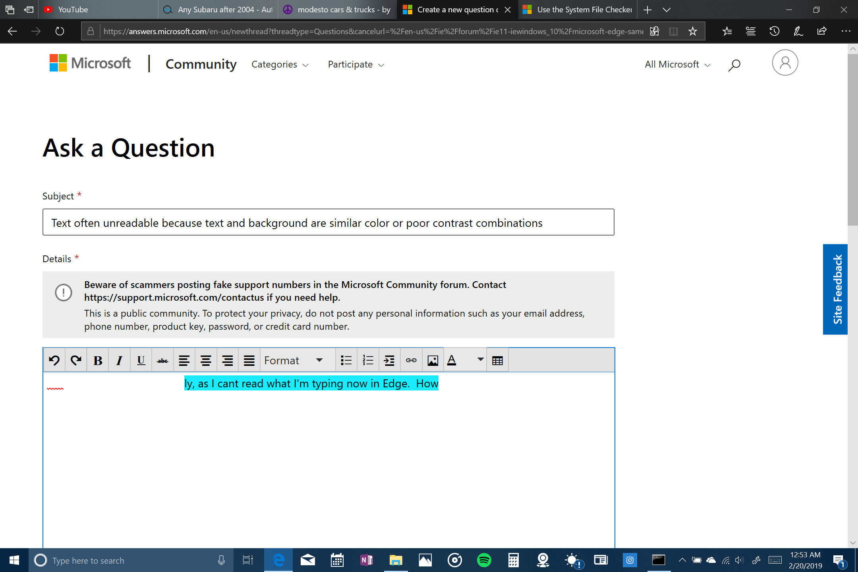
Task: Click the Ordered List icon
Action: [367, 360]
